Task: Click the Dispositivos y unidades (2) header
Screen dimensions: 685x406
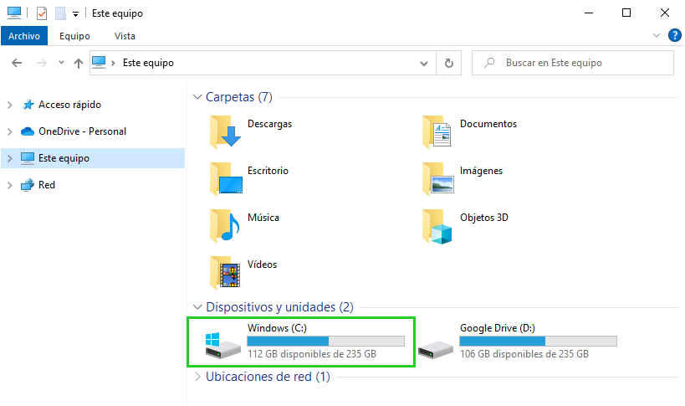Action: [x=279, y=306]
